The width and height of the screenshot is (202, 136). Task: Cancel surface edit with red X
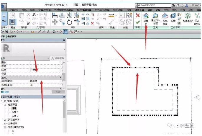(138, 15)
